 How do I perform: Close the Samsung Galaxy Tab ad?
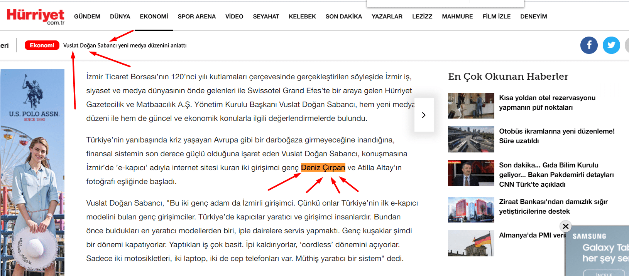566,226
